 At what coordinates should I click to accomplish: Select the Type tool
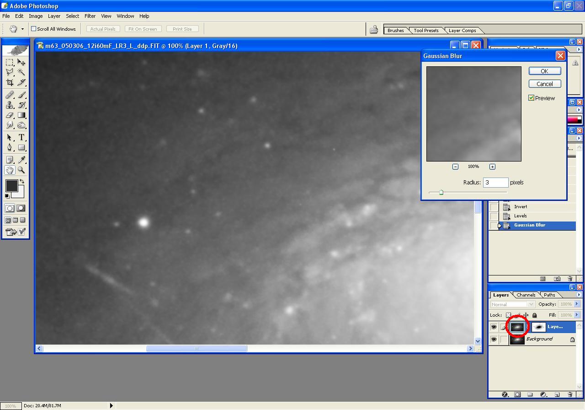coord(21,137)
